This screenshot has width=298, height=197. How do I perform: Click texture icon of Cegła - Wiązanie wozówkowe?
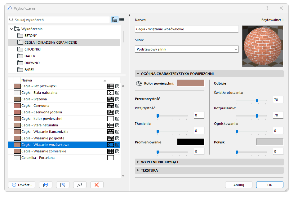pyautogui.click(x=117, y=145)
